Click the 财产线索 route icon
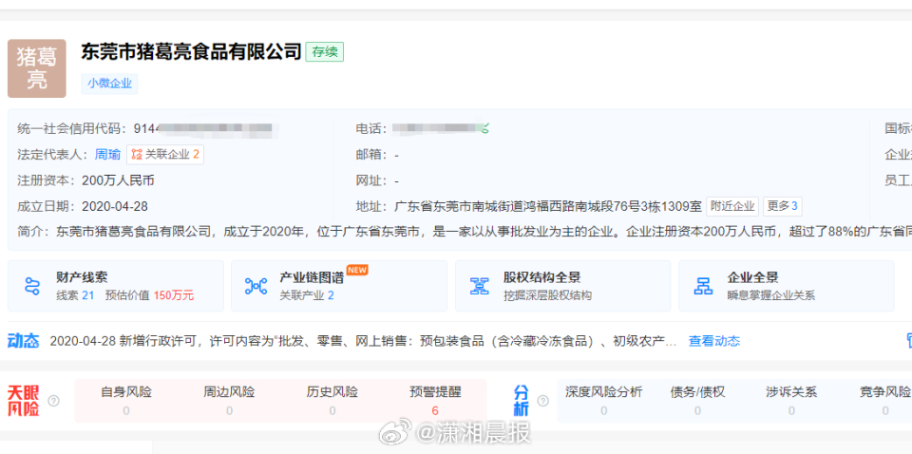The height and width of the screenshot is (454, 912). [x=32, y=286]
